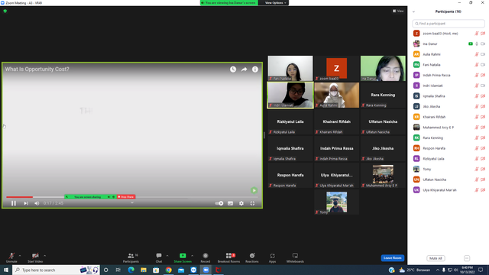This screenshot has height=275, width=489.
Task: Mute the video volume speaker icon
Action: click(37, 203)
